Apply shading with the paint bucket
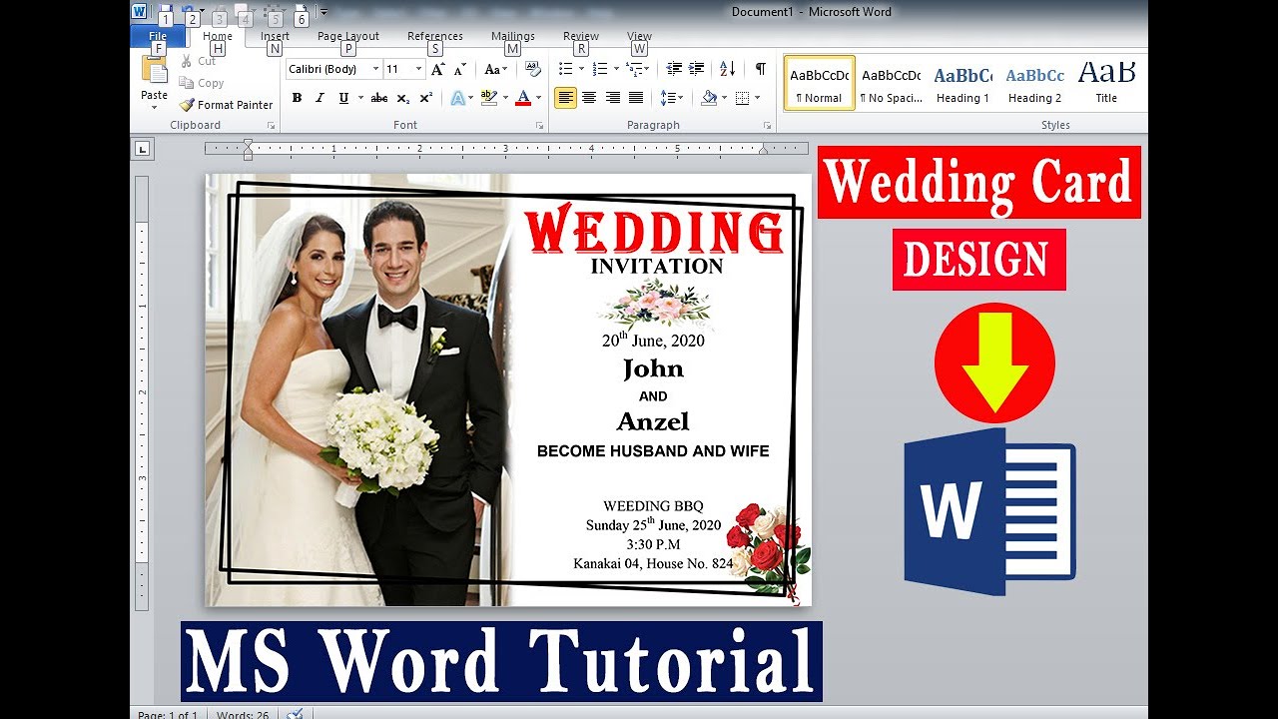 point(709,98)
